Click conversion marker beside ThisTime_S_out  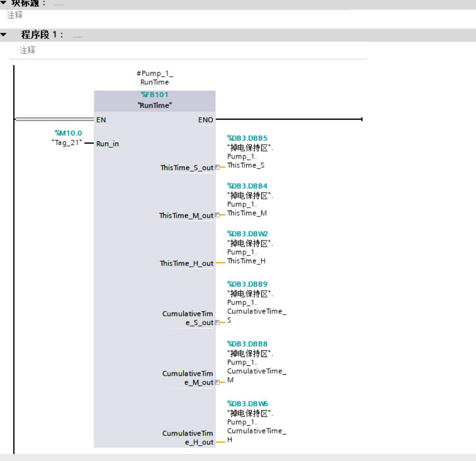(217, 168)
